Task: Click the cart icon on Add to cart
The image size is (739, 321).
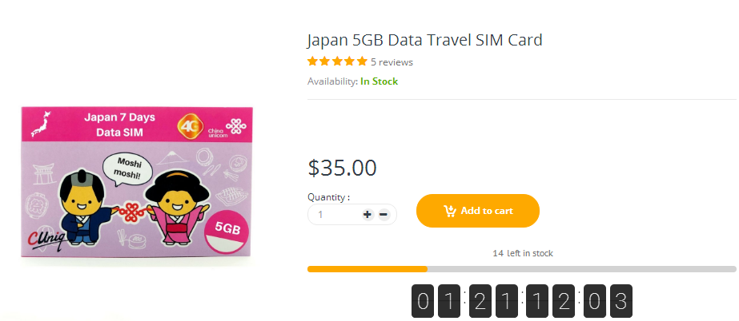Action: click(x=450, y=211)
